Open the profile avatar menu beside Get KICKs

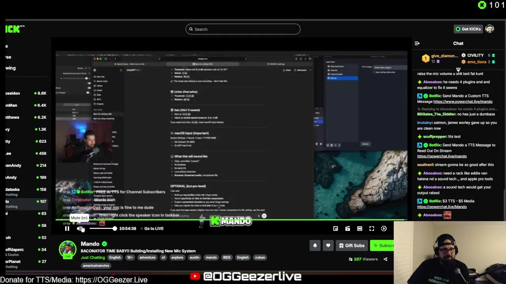[x=489, y=29]
